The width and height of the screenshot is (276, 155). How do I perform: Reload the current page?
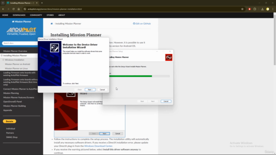coord(13,9)
